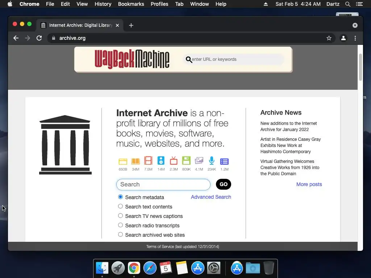Image resolution: width=371 pixels, height=278 pixels.
Task: Focus the main Search input field
Action: (163, 184)
